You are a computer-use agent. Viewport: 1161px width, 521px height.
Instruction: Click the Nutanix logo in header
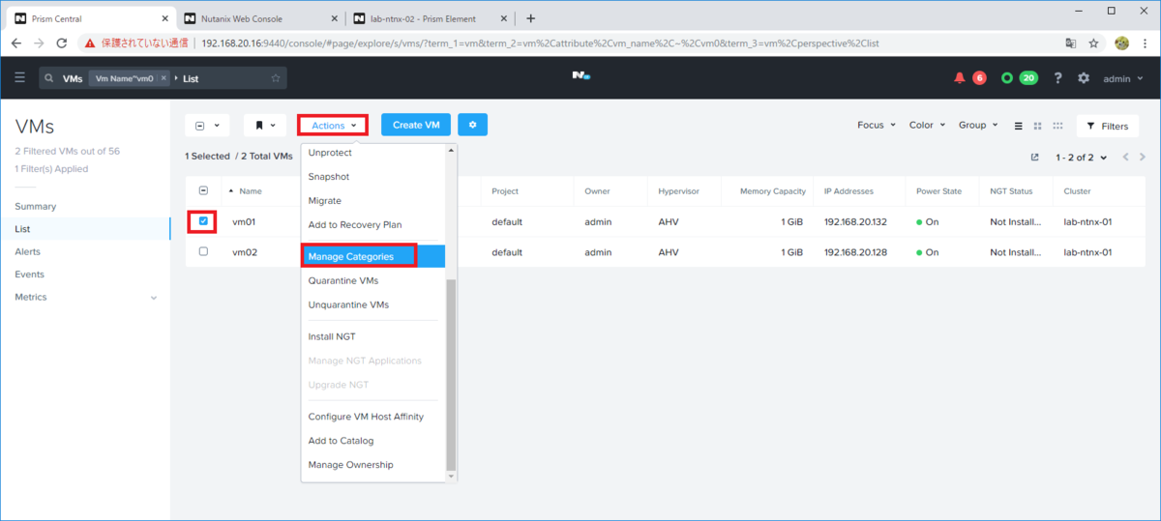(x=580, y=77)
